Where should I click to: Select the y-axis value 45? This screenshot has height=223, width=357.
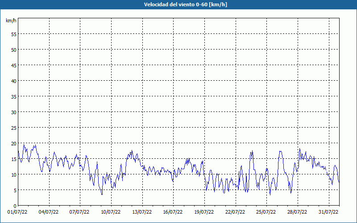(x=14, y=65)
